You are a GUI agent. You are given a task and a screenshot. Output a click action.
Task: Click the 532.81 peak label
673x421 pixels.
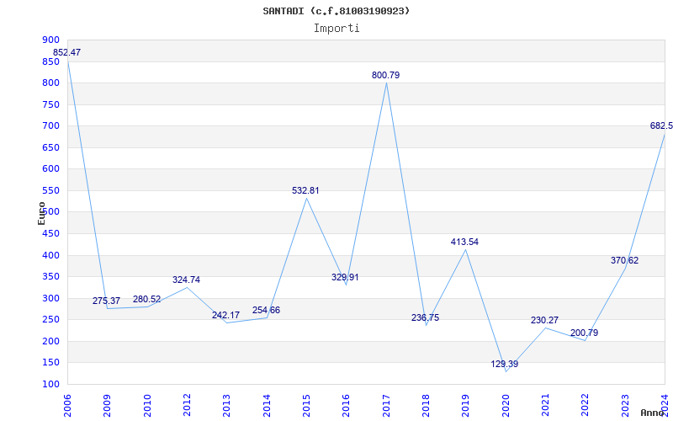(305, 190)
